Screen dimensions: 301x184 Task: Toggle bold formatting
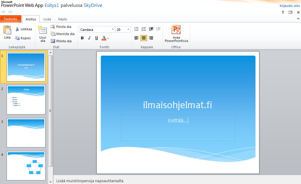(x=82, y=38)
